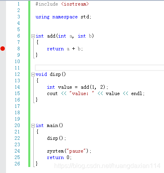Click 'endl;' on line 15
164x173 pixels.
click(x=138, y=93)
